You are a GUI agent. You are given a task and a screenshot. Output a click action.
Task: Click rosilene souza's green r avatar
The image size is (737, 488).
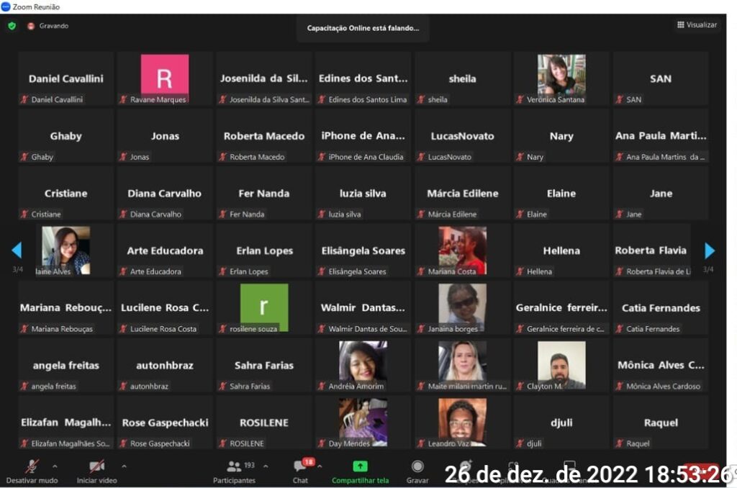tap(263, 305)
